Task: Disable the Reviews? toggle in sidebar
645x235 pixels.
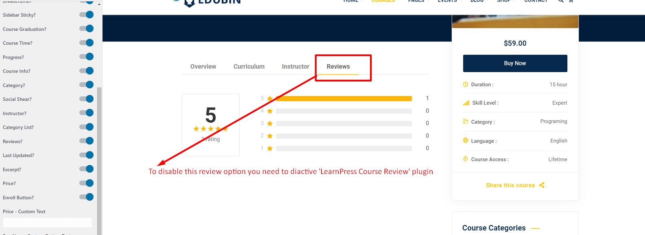Action: [x=87, y=141]
